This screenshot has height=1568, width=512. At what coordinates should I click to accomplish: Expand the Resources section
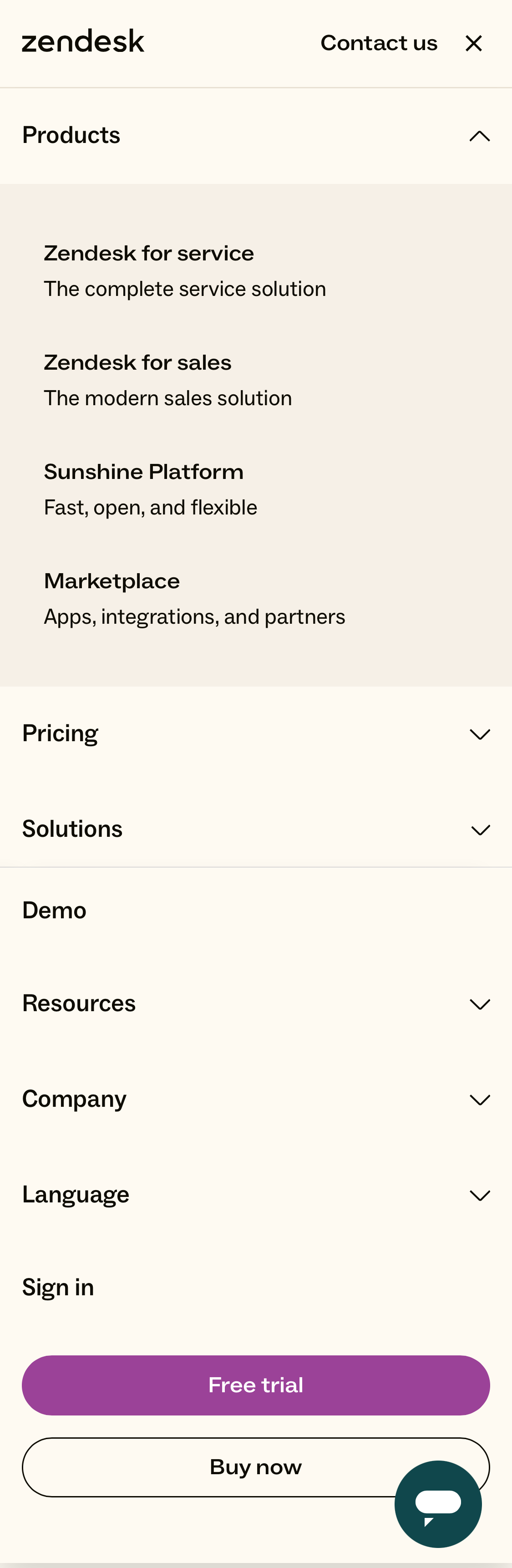click(x=480, y=1004)
